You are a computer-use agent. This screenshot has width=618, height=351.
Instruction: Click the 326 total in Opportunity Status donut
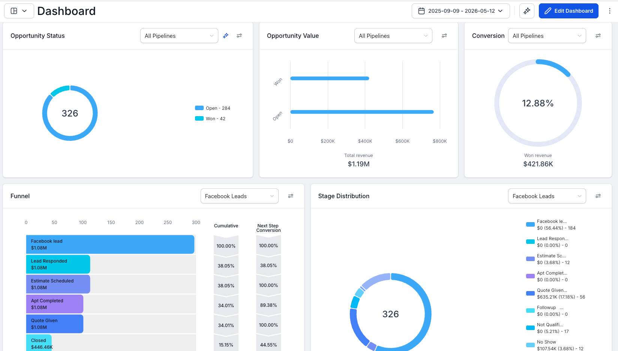pos(70,113)
